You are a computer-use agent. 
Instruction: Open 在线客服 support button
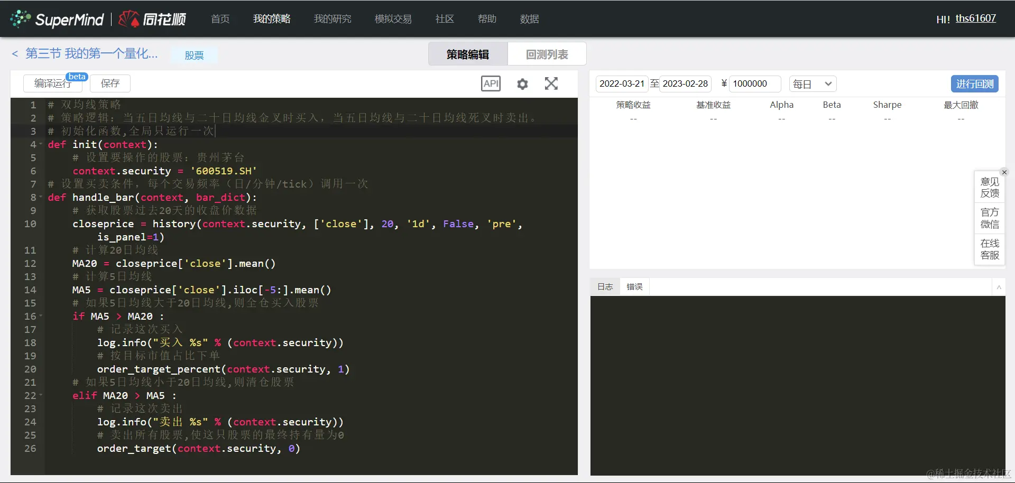[x=990, y=249]
